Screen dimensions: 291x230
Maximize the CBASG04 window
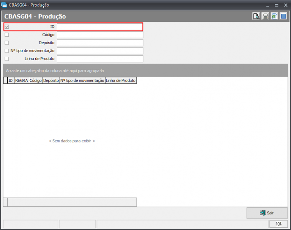pyautogui.click(x=276, y=5)
